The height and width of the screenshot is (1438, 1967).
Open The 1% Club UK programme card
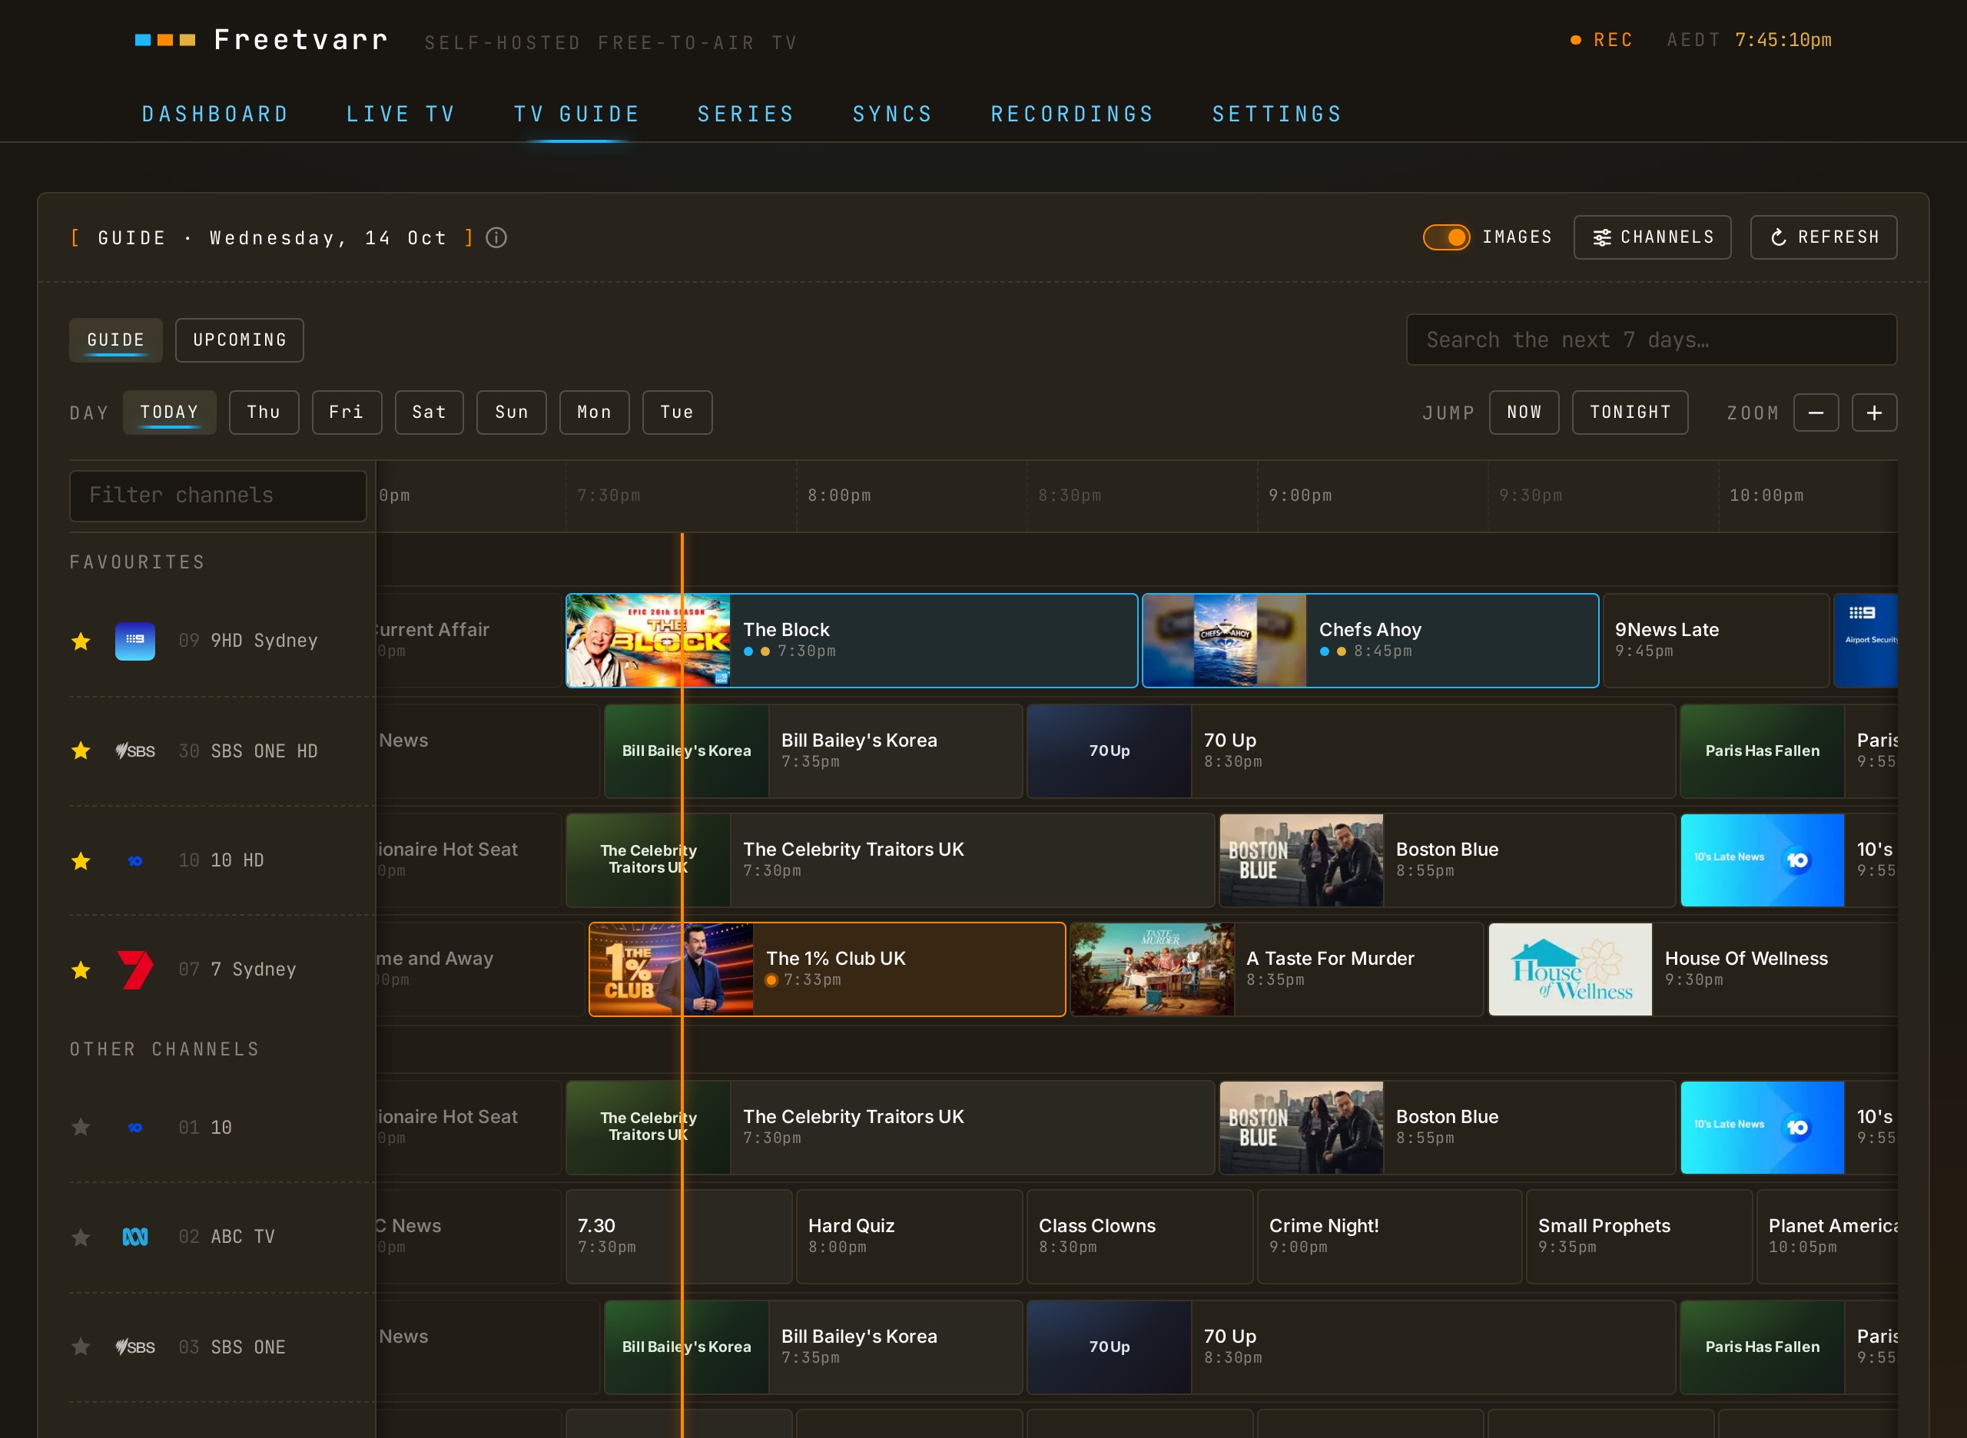(x=826, y=969)
